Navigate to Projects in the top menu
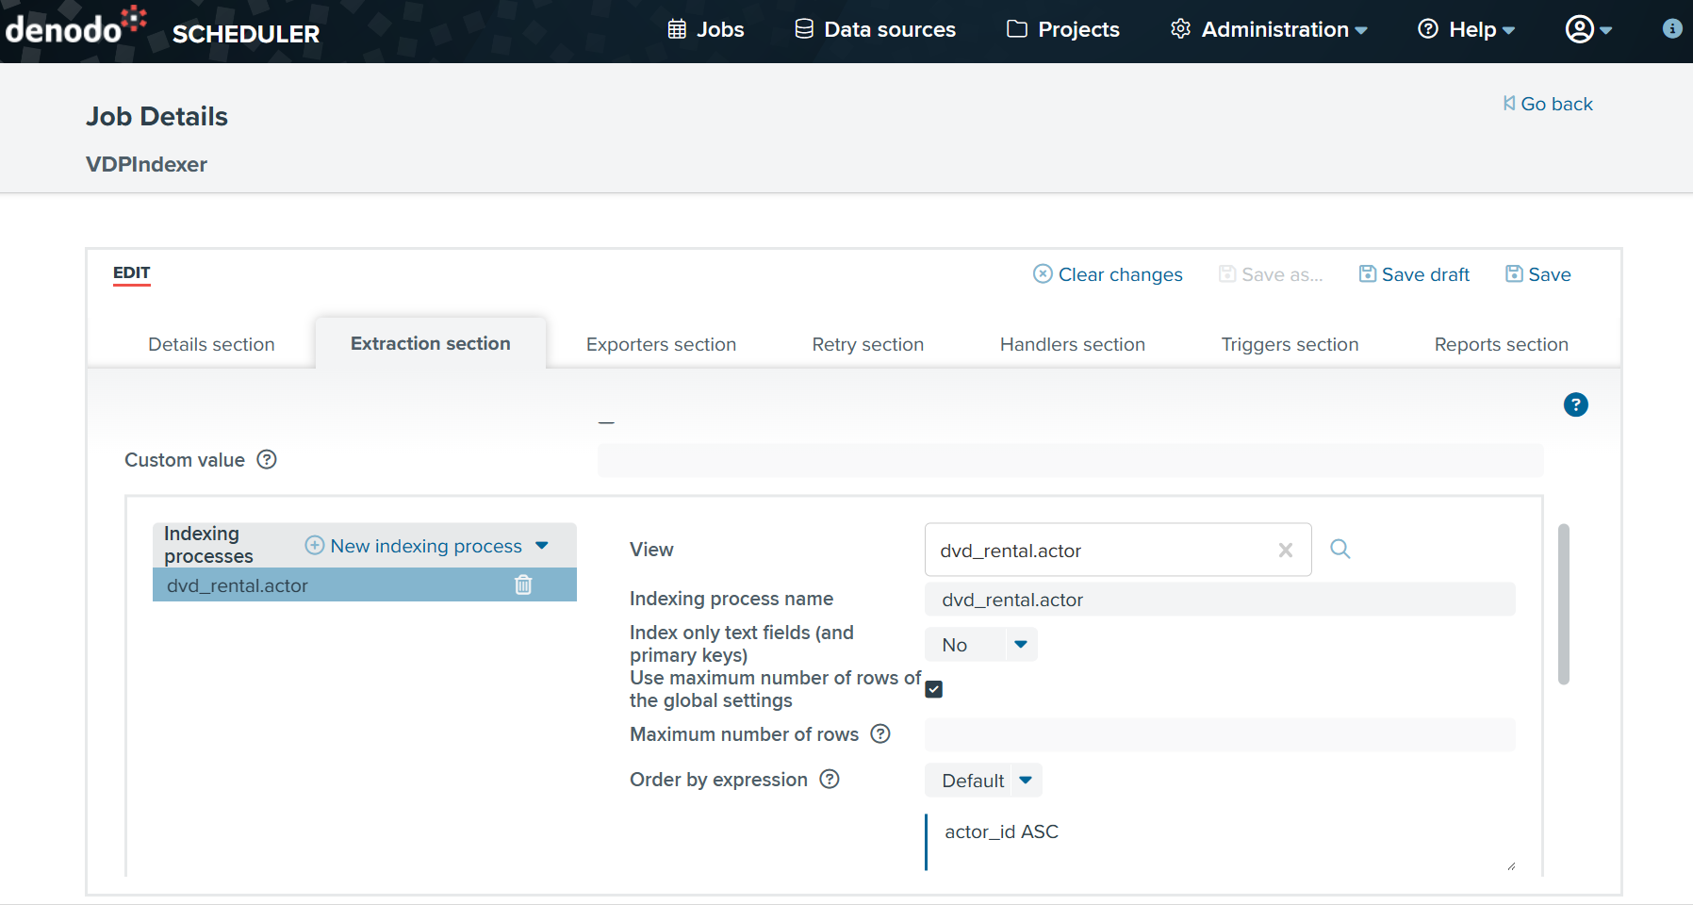Image resolution: width=1693 pixels, height=905 pixels. coord(1062,29)
